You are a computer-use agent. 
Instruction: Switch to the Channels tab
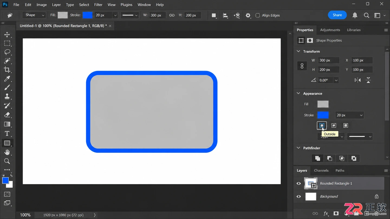pyautogui.click(x=321, y=170)
